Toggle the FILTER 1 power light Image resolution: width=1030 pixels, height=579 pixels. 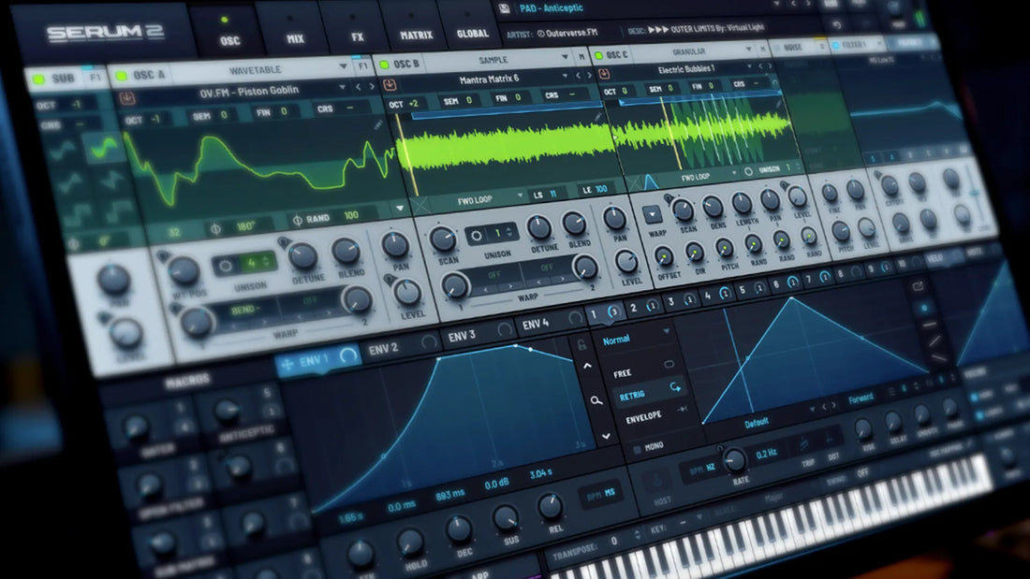click(x=836, y=45)
